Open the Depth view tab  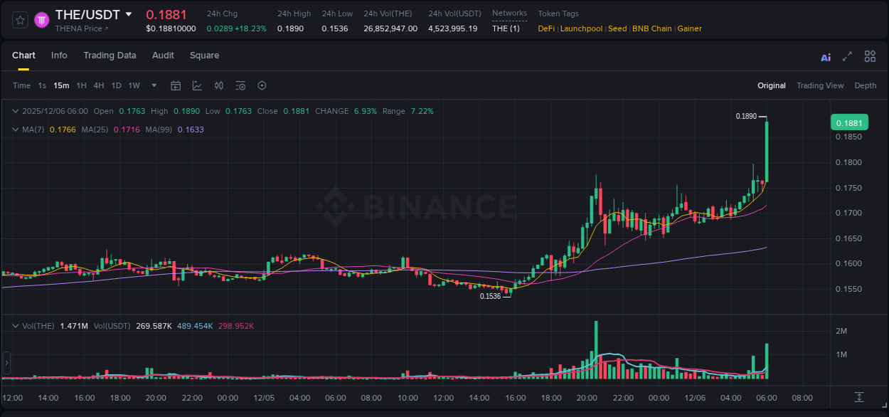tap(866, 85)
